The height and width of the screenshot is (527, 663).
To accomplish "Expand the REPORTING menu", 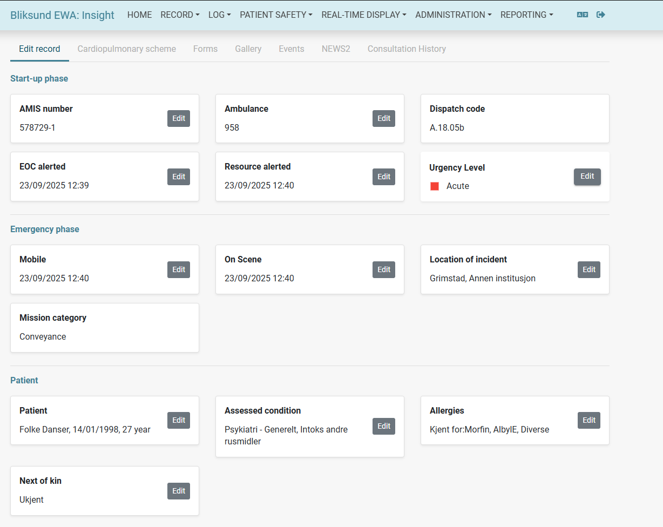I will point(526,15).
